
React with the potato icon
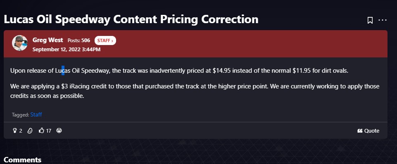(x=30, y=131)
